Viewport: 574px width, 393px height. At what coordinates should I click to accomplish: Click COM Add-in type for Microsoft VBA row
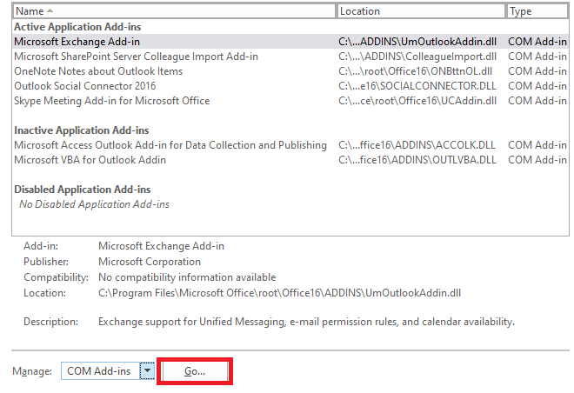(537, 160)
